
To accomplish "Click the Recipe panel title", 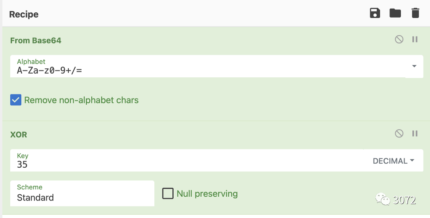I will coord(24,14).
